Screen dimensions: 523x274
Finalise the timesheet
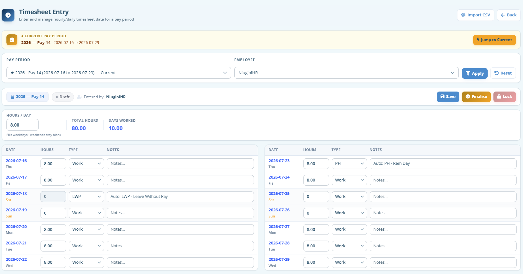(x=476, y=97)
